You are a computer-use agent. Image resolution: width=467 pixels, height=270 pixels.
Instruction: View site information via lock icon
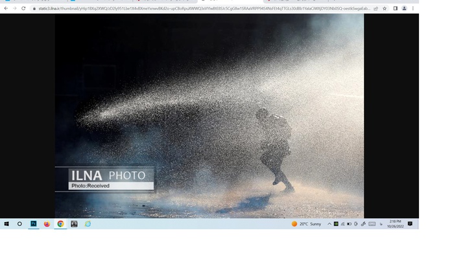(x=34, y=8)
